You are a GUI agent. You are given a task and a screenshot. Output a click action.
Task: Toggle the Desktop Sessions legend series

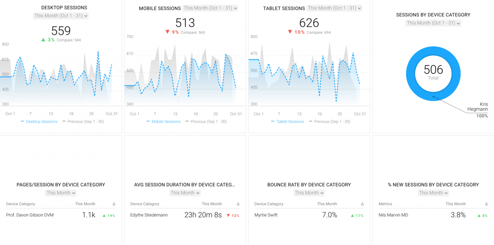40,122
